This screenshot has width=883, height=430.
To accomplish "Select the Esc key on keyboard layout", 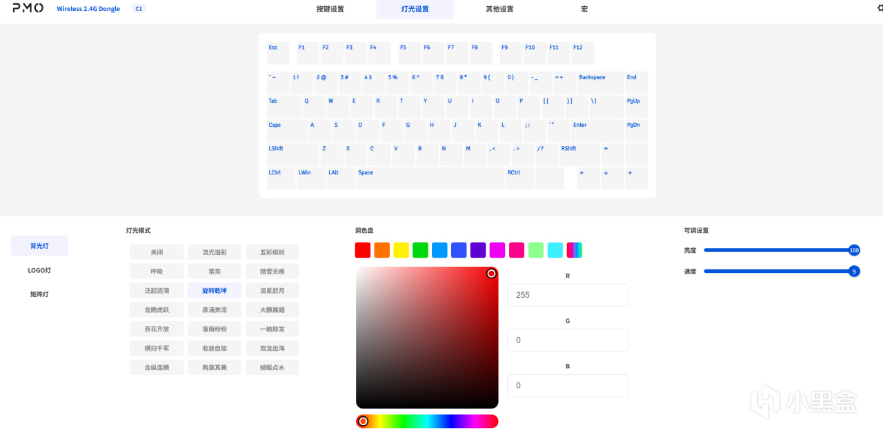I will pyautogui.click(x=278, y=53).
